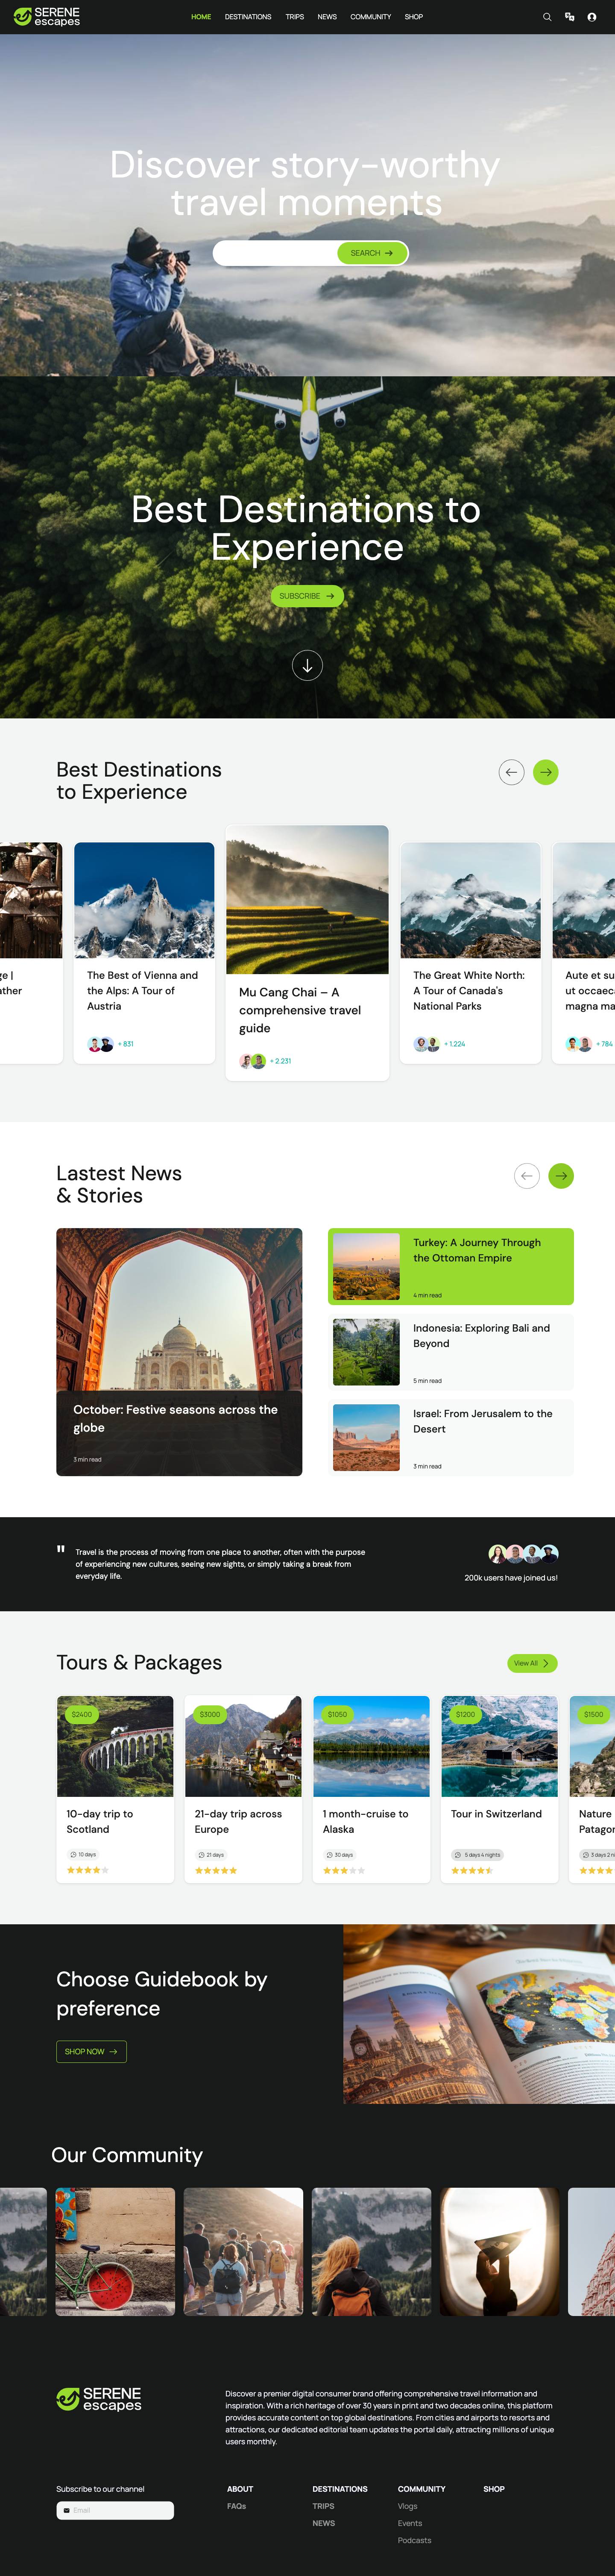Click the Serene Escapes logo in header
The width and height of the screenshot is (615, 2576).
(47, 17)
